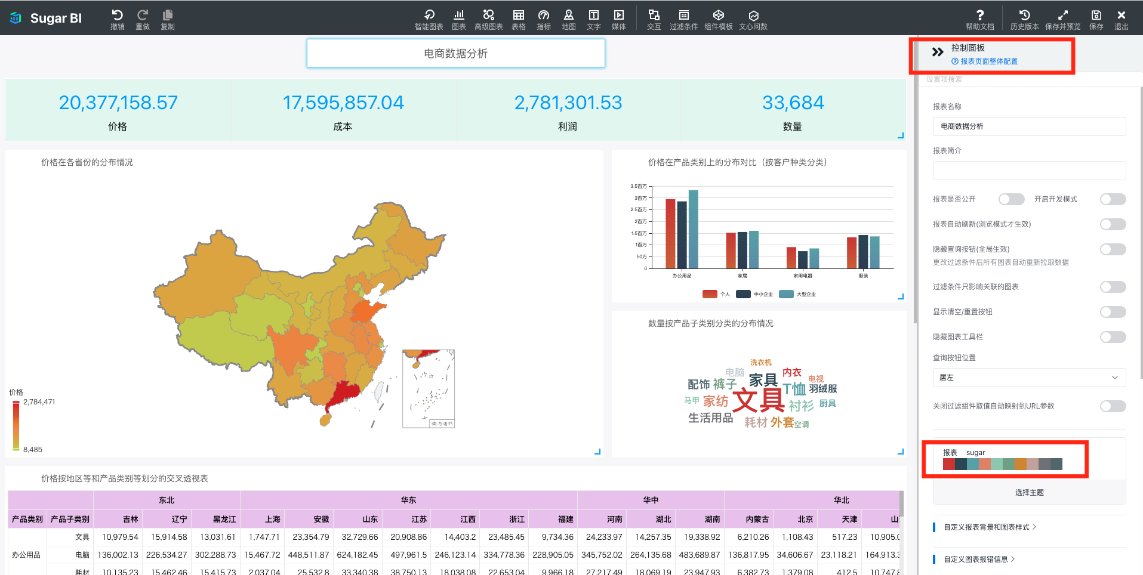This screenshot has height=575, width=1143.
Task: Click into the 报表名称 input field
Action: (1029, 126)
